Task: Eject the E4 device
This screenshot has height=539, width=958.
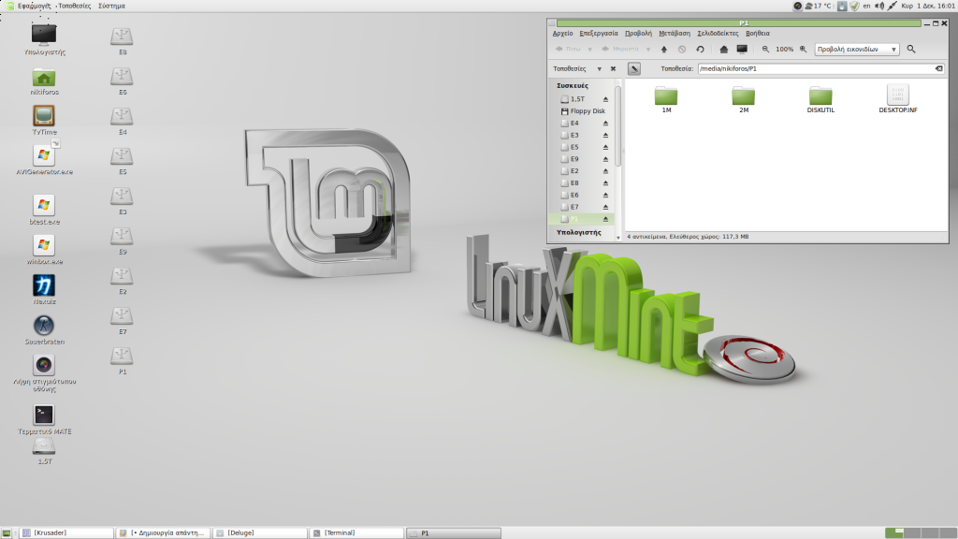Action: click(605, 123)
